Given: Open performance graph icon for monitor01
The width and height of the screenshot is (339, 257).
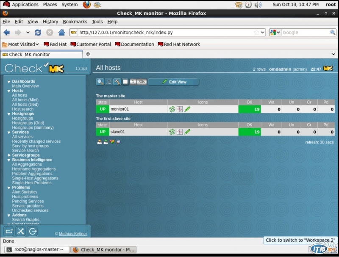Looking at the screenshot, I should [x=180, y=109].
